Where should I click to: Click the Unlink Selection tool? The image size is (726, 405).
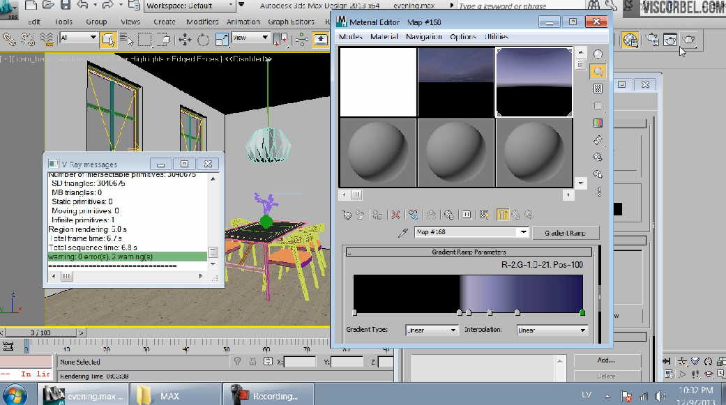28,39
